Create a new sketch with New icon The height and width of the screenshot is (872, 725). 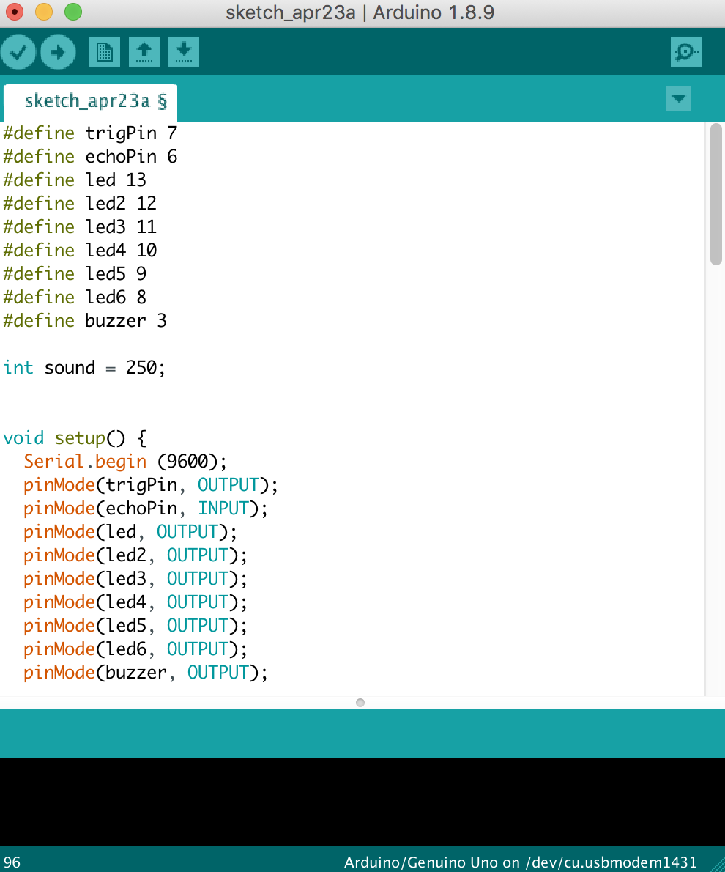coord(105,52)
